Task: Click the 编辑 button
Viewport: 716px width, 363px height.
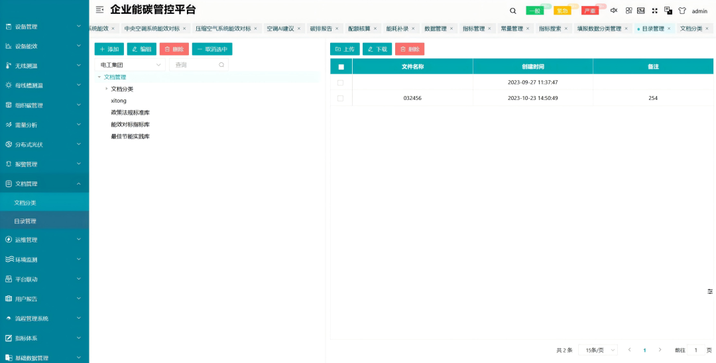Action: [x=142, y=49]
